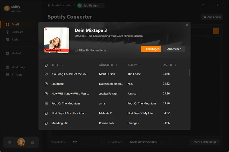Click the a-ha artist cell
Screen dimensions: 229x152
tap(102, 104)
